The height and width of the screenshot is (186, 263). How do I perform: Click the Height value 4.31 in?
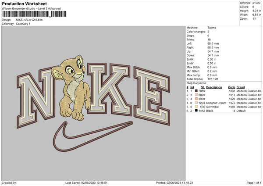click(256, 11)
